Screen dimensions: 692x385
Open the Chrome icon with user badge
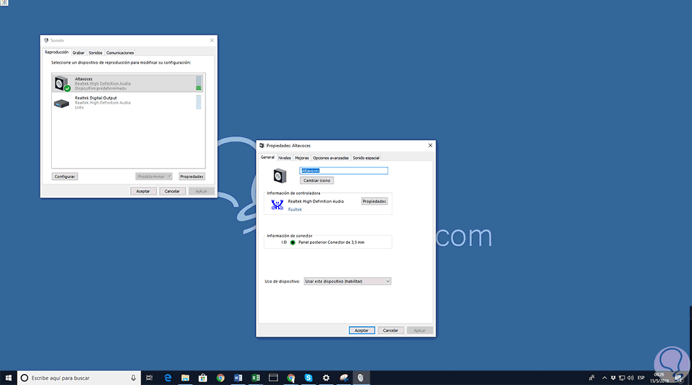click(291, 378)
